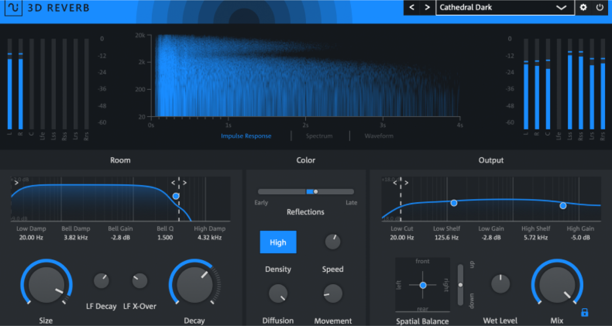Click the 3D Reverb logo icon

13,7
